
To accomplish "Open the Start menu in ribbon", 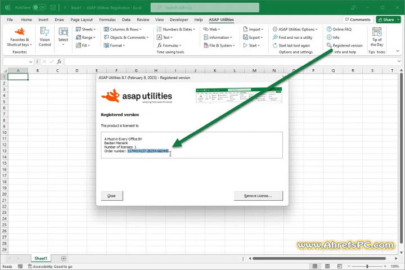I will point(251,46).
